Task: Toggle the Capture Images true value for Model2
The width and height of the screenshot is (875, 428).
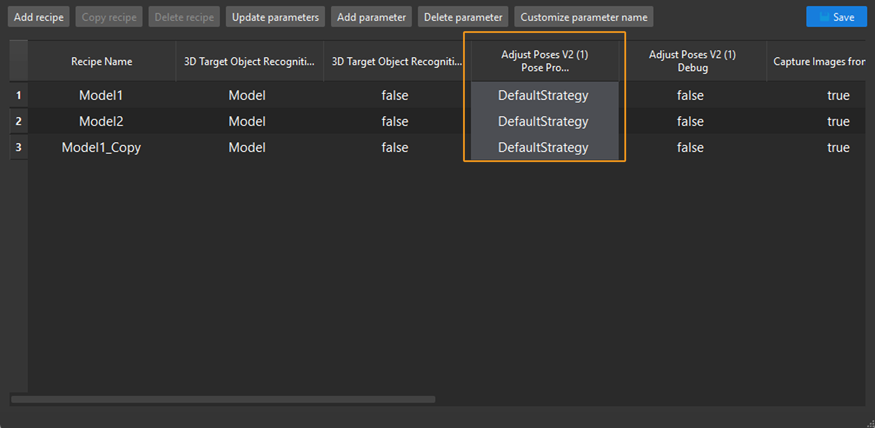Action: click(838, 121)
